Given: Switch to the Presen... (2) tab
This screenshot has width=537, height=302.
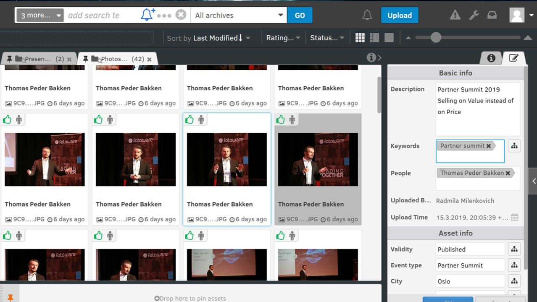Looking at the screenshot, I should point(39,59).
